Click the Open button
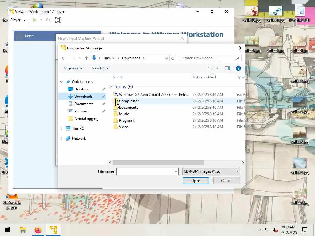 click(196, 181)
